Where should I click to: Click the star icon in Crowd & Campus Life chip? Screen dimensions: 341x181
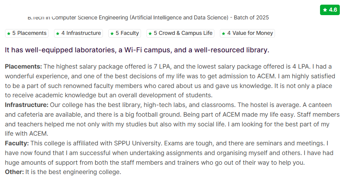[x=150, y=34]
